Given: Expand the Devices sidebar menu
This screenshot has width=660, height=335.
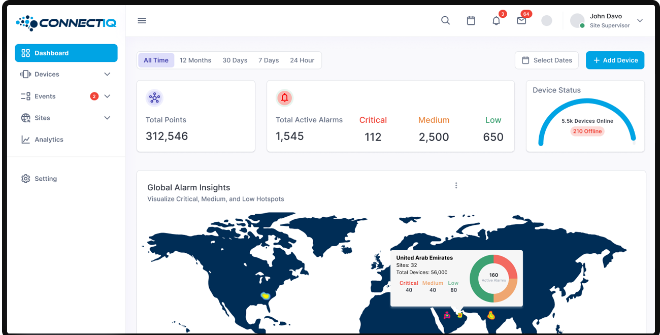Looking at the screenshot, I should point(66,75).
